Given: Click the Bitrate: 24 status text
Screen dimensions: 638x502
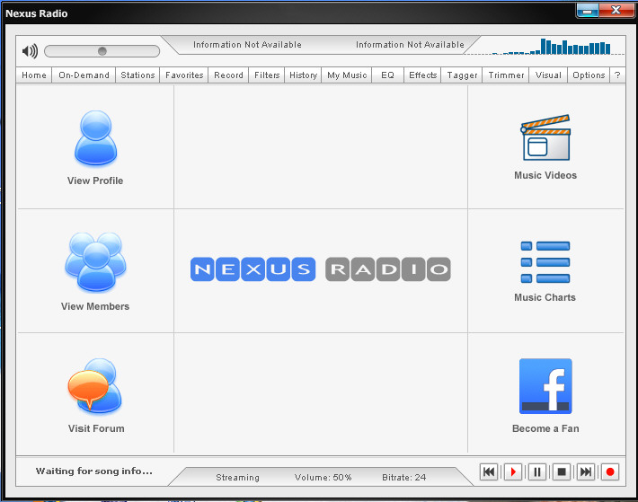Looking at the screenshot, I should point(404,477).
